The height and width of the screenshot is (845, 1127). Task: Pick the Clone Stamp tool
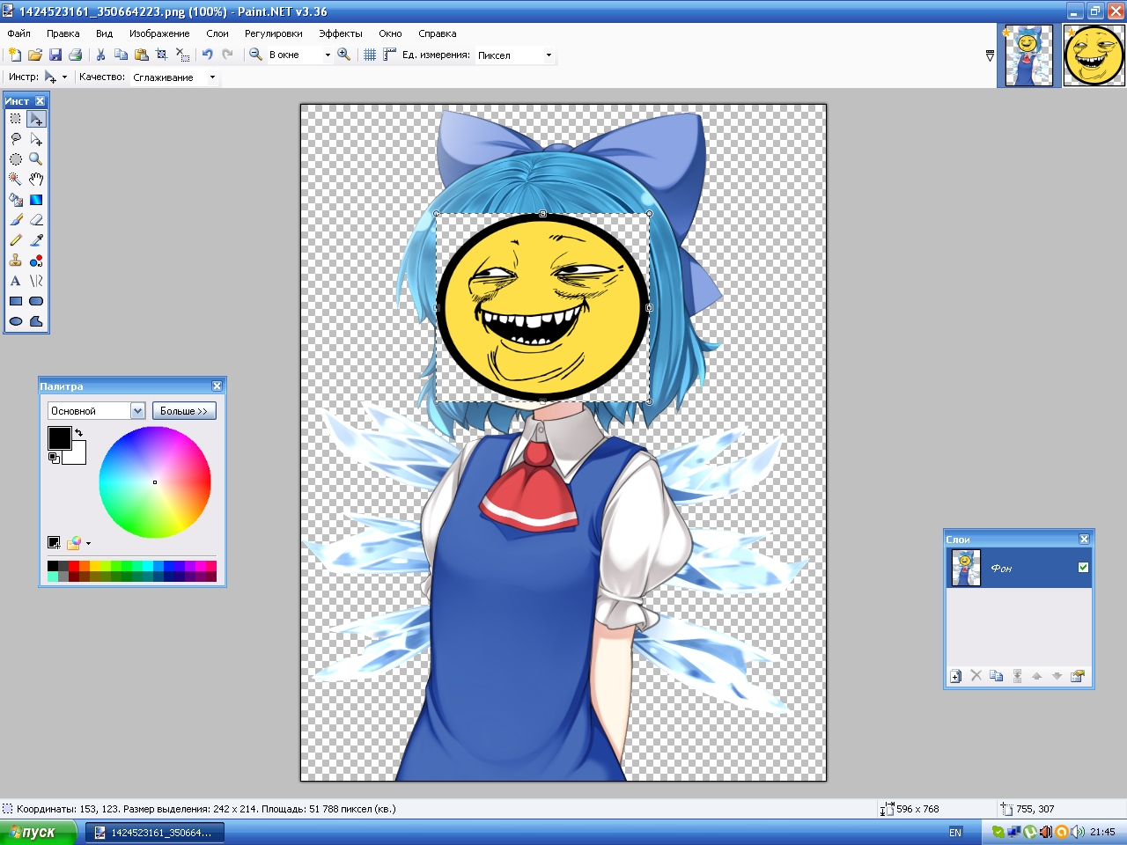(16, 261)
